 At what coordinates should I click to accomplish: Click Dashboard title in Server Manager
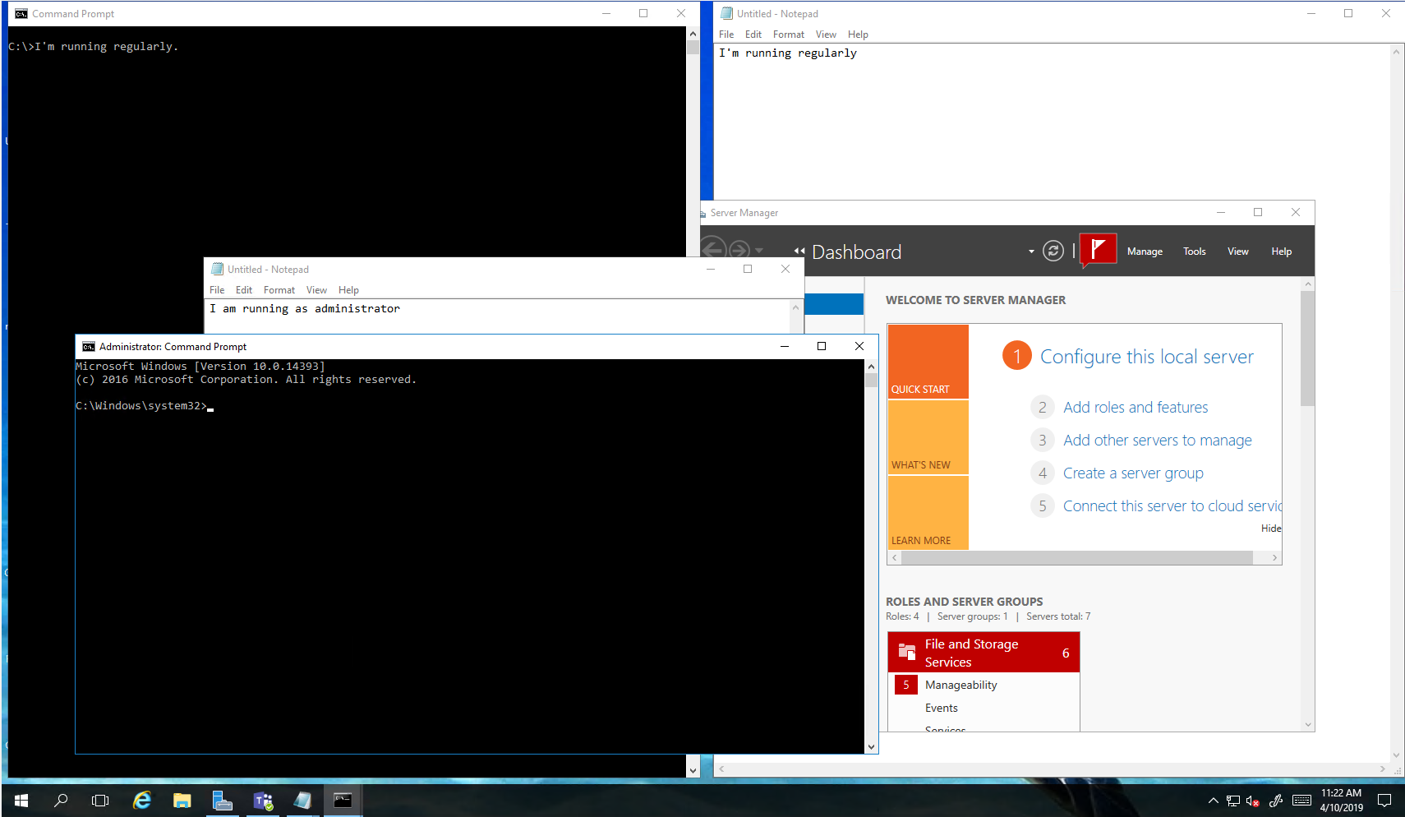point(856,252)
